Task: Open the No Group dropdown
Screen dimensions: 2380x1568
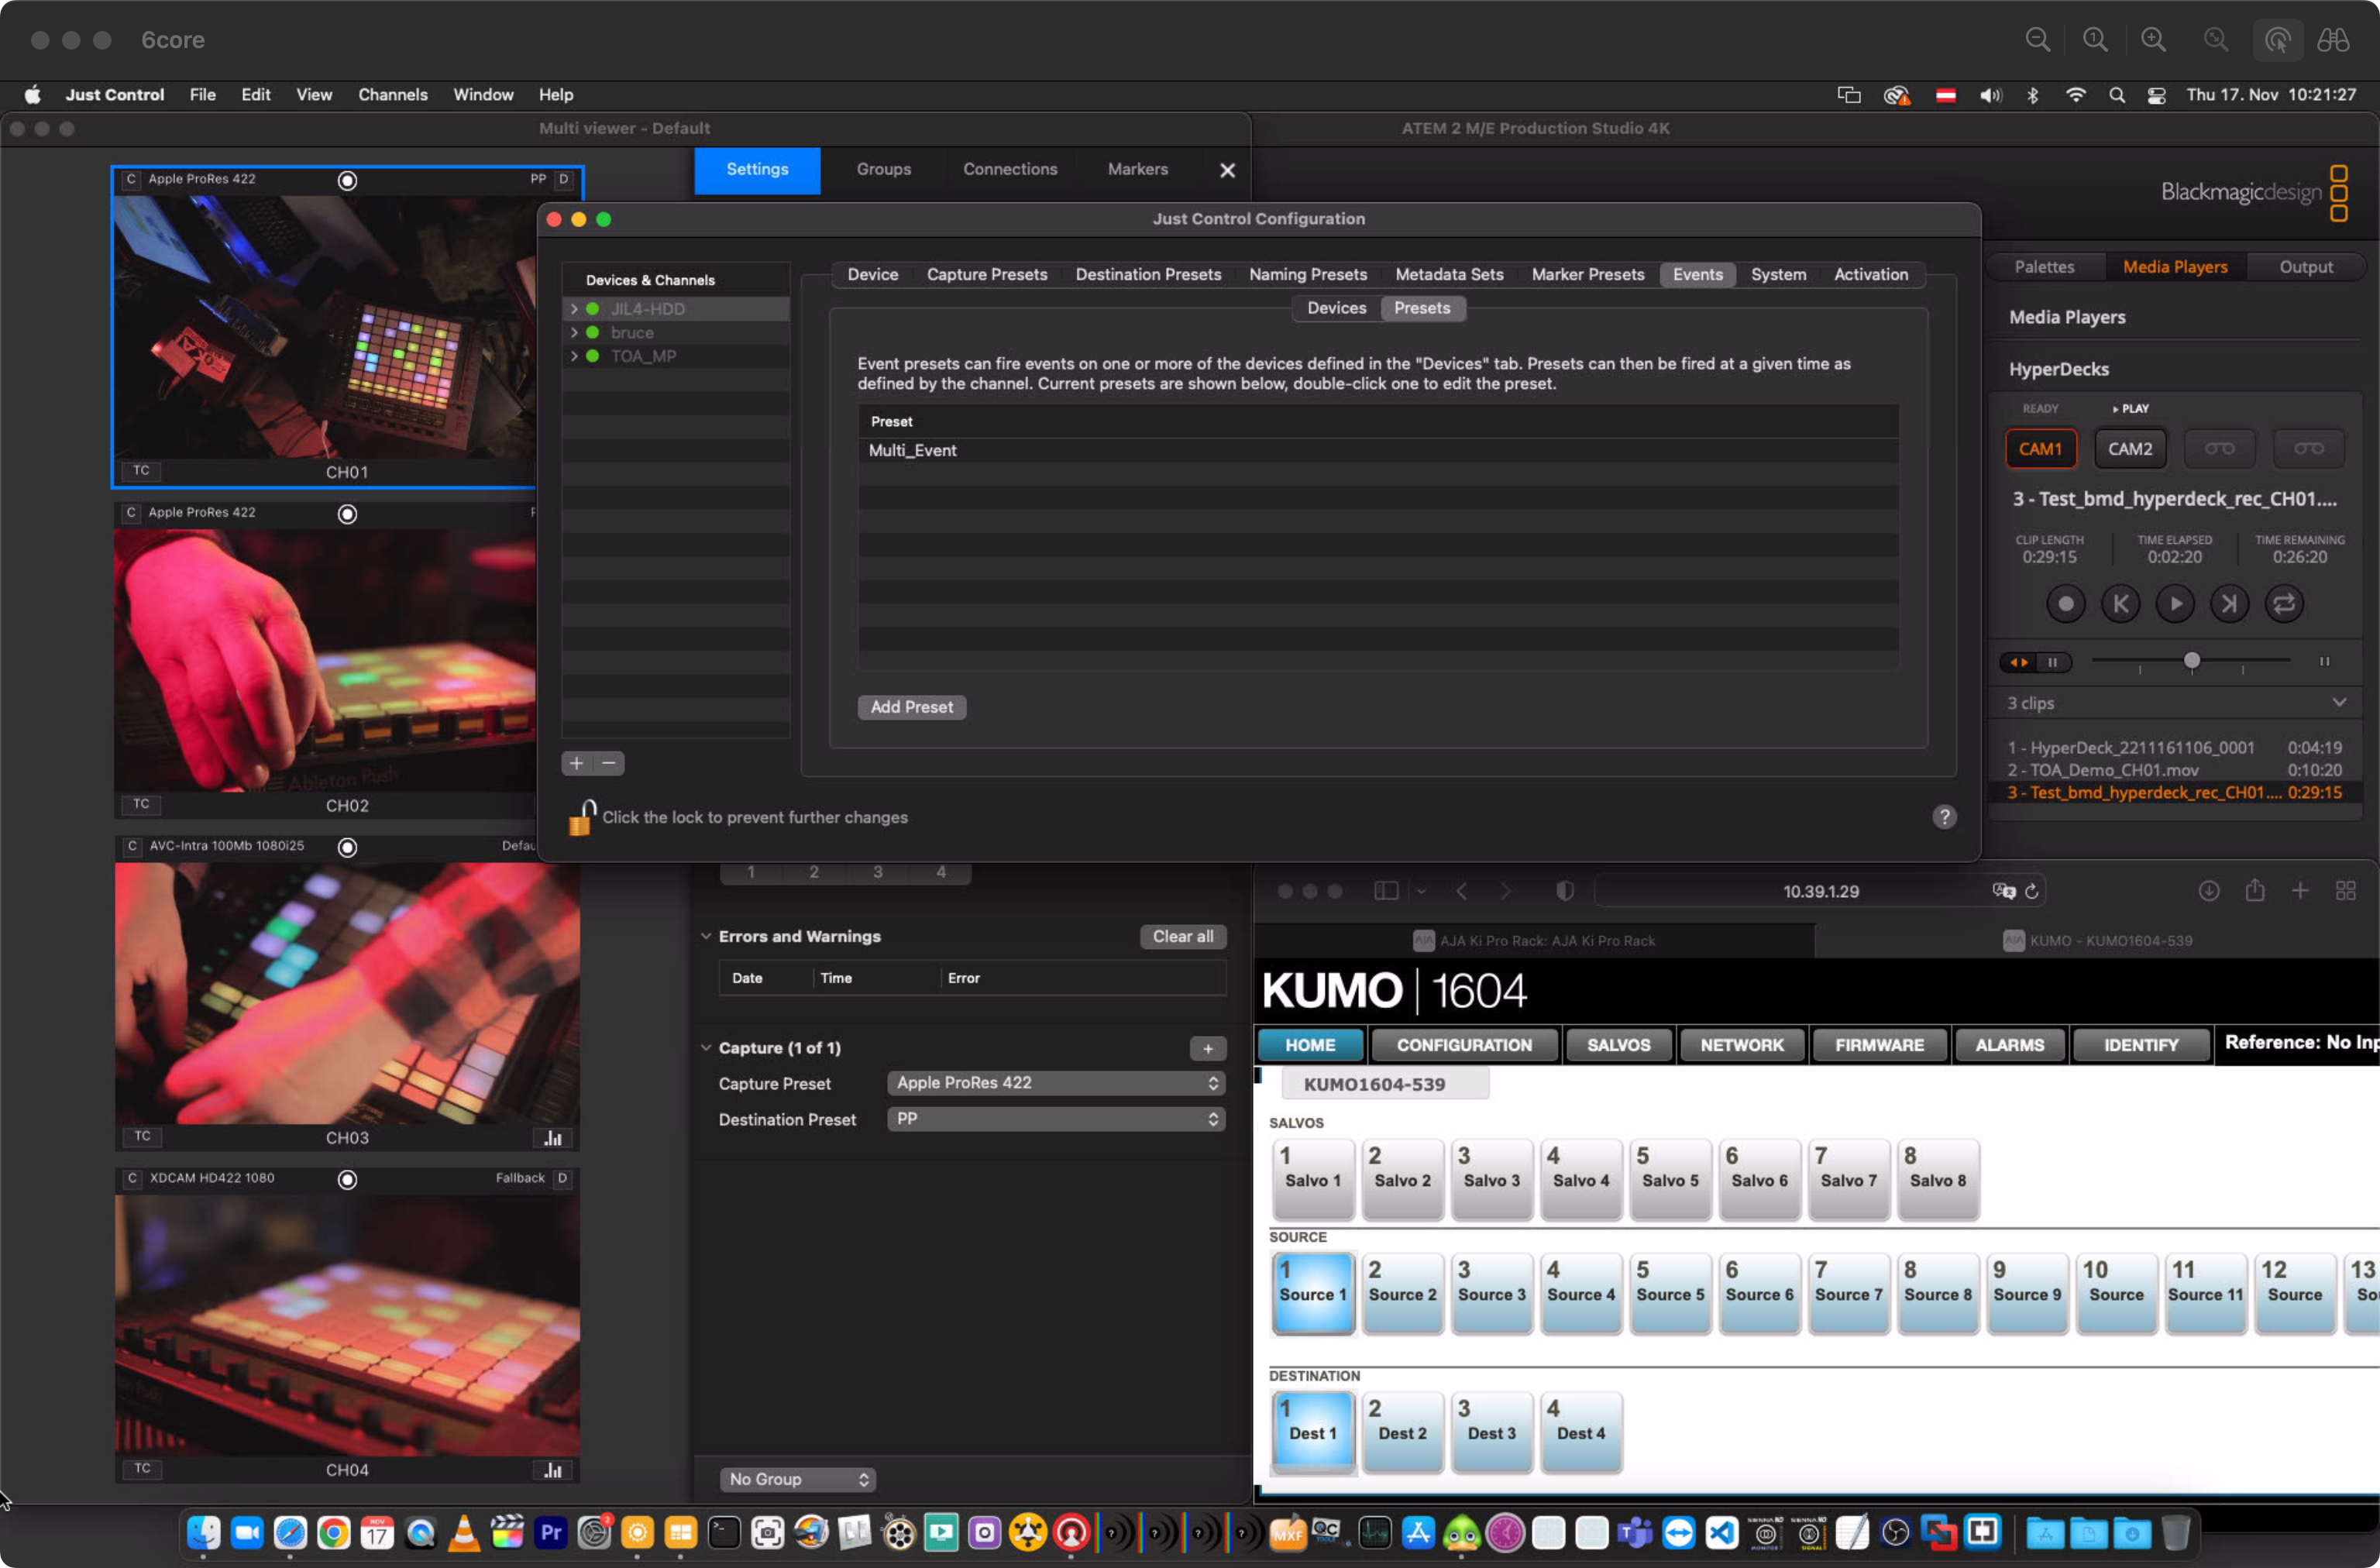Action: pos(798,1479)
